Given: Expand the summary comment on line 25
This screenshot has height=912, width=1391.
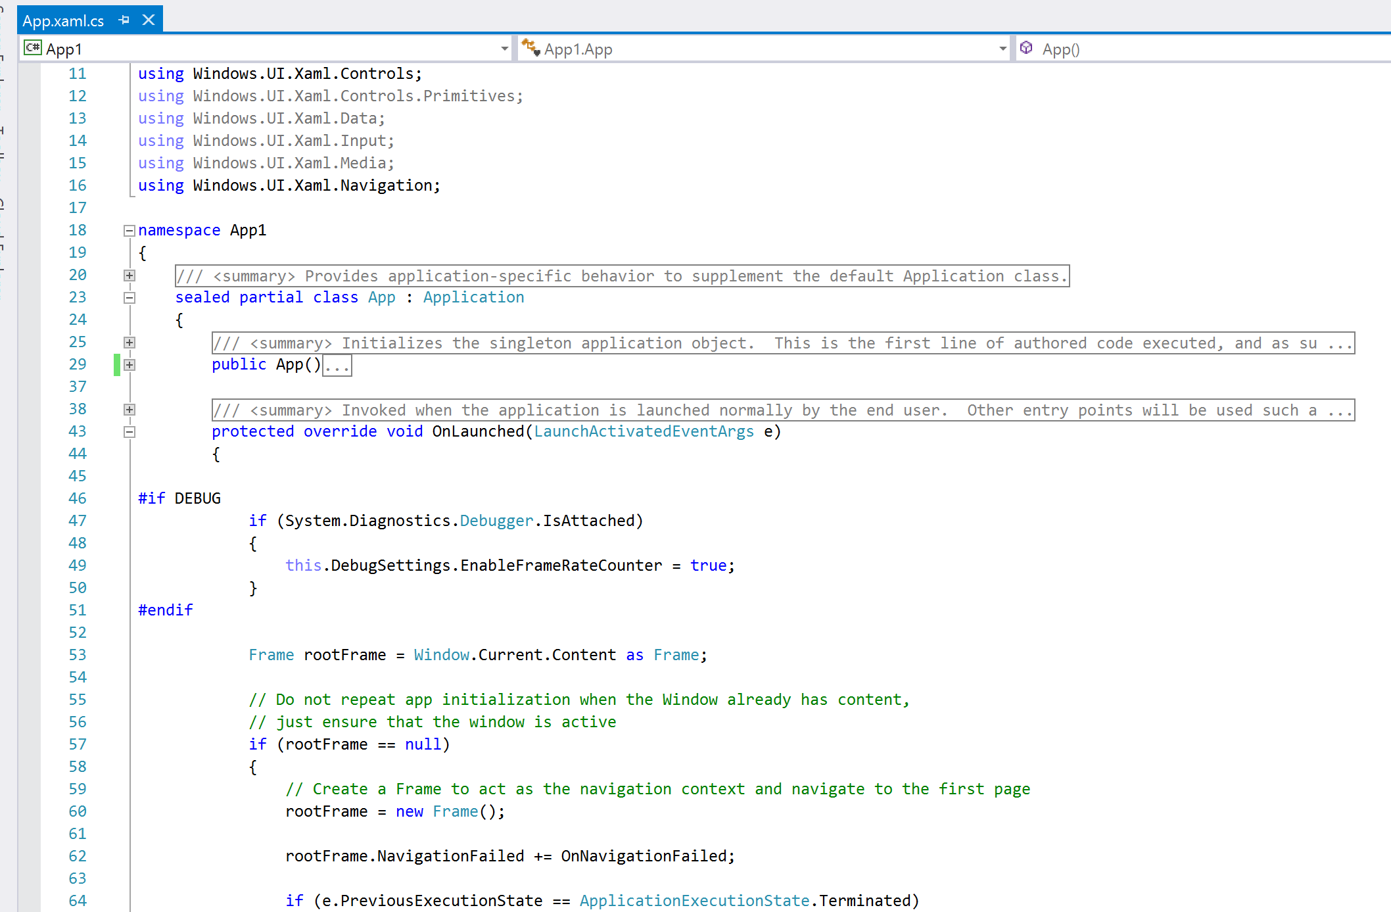Looking at the screenshot, I should tap(130, 343).
